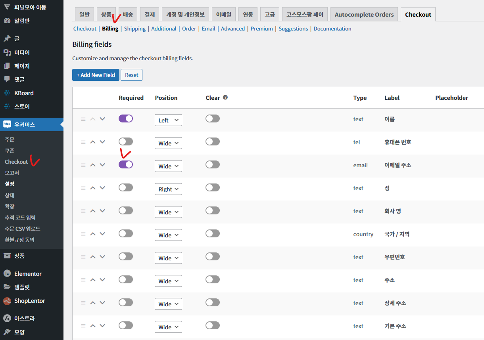Open Position dropdown for 기본 주소 field
Viewport: 484px width, 340px height.
[x=168, y=327]
